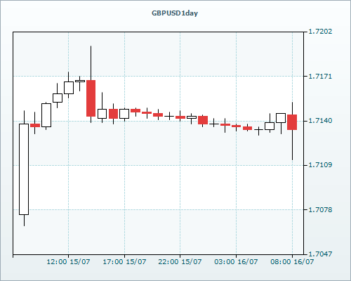The height and width of the screenshot is (281, 351).
Task: Click the GBPUSD1day chart title
Action: [175, 13]
